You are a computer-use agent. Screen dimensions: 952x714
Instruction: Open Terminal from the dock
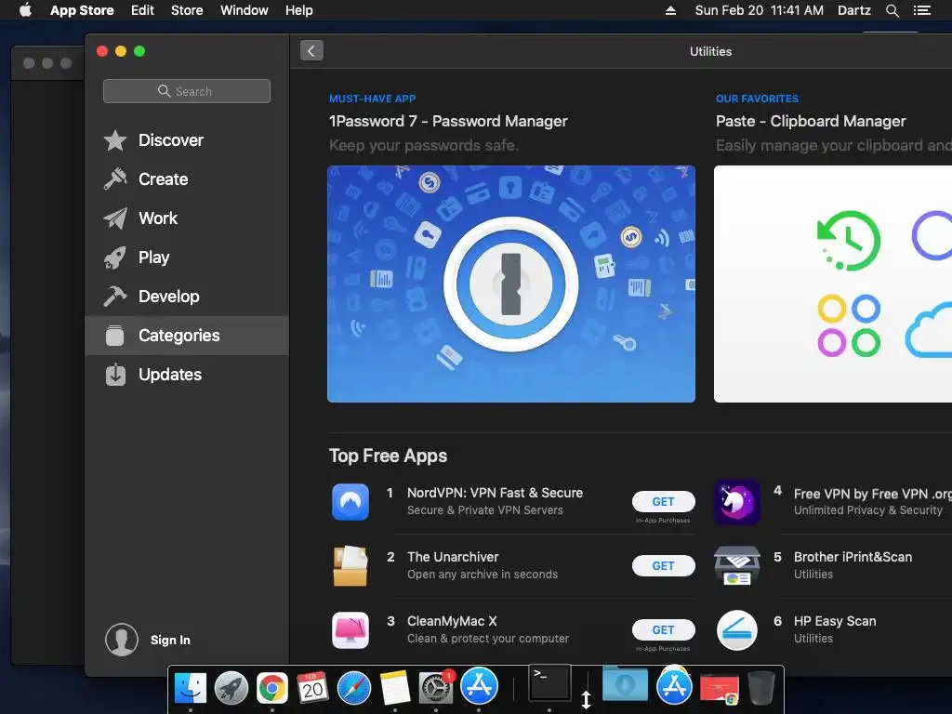click(x=549, y=683)
